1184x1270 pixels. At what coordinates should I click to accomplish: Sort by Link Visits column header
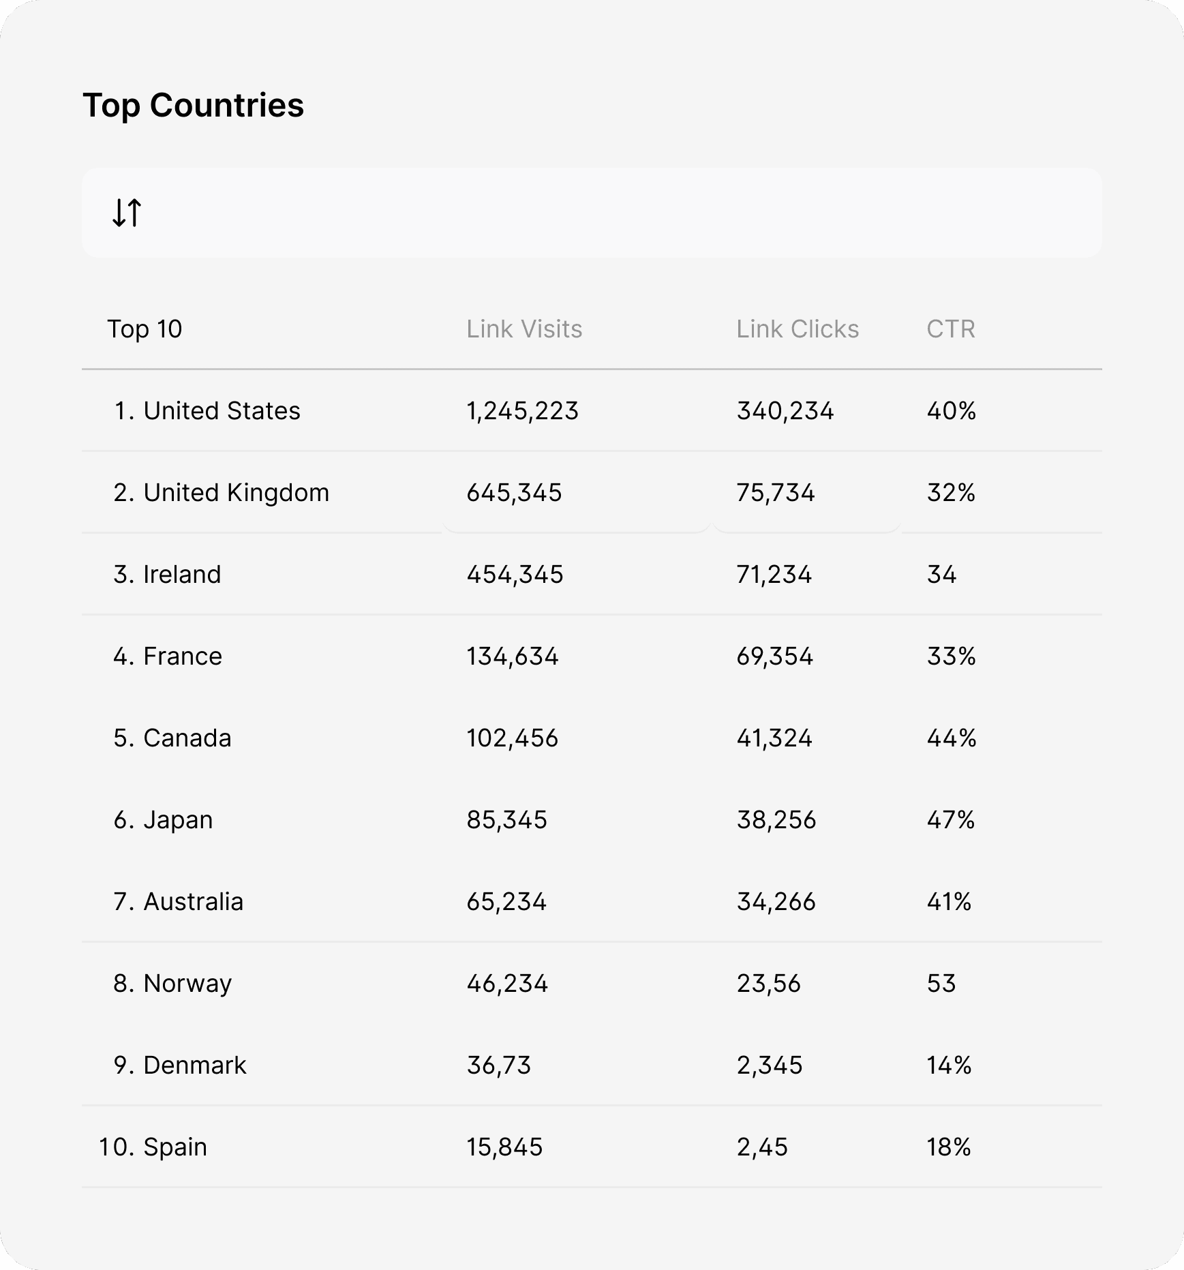pyautogui.click(x=523, y=329)
